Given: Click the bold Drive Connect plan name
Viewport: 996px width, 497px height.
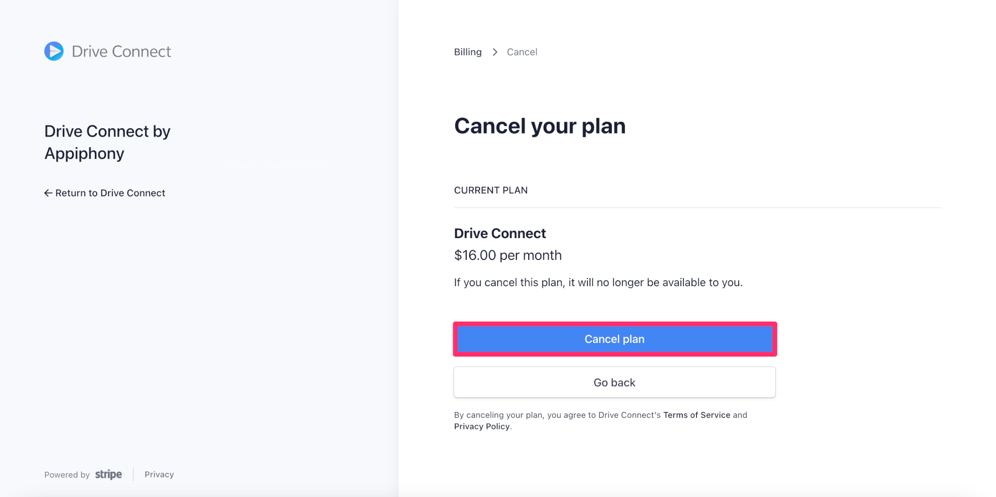Looking at the screenshot, I should 500,233.
